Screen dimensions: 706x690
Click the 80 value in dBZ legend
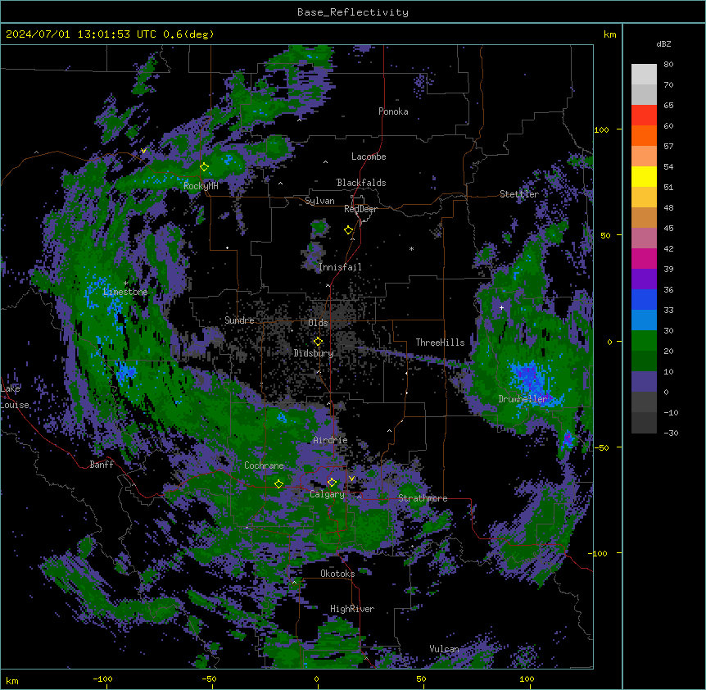(x=668, y=65)
